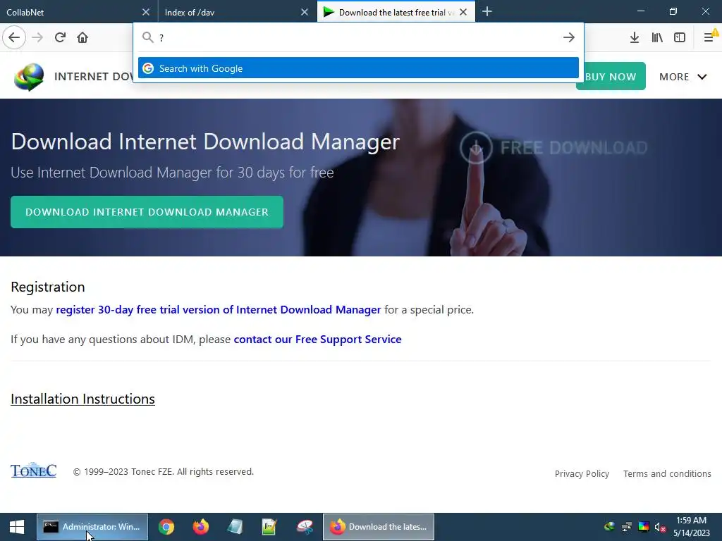Click the BUY NOW button

pos(611,76)
